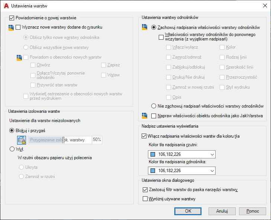Uncheck Powiadomienie o nowej warstwie
This screenshot has width=271, height=220.
click(11, 17)
